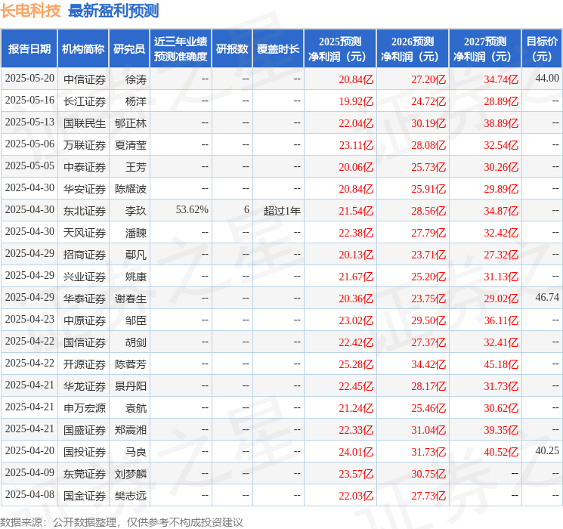Click the 53.62% accuracy value
This screenshot has width=563, height=529.
click(192, 210)
